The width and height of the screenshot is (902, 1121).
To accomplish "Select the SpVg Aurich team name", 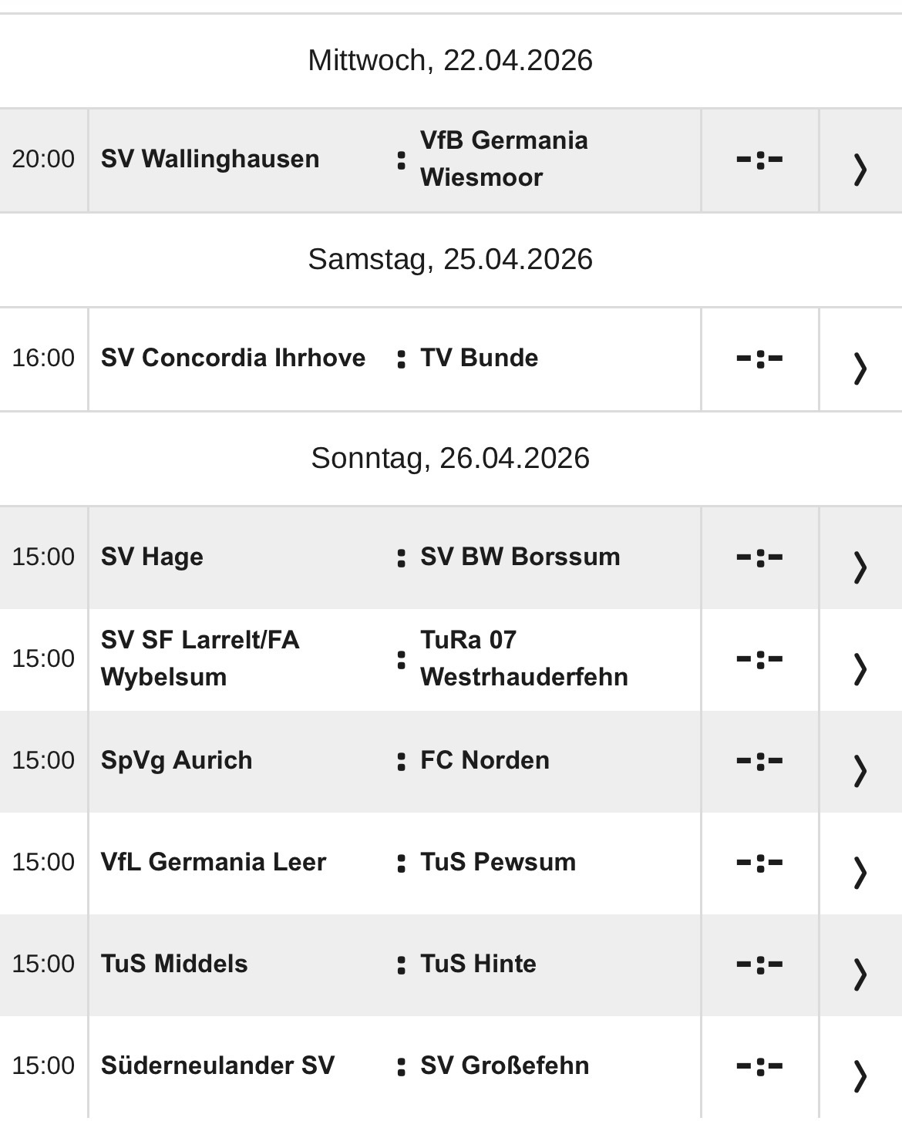I will [177, 760].
